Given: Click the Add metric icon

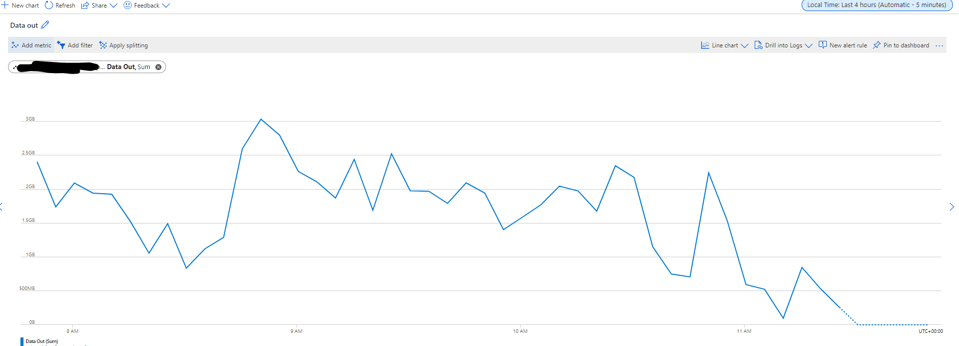Looking at the screenshot, I should [15, 45].
